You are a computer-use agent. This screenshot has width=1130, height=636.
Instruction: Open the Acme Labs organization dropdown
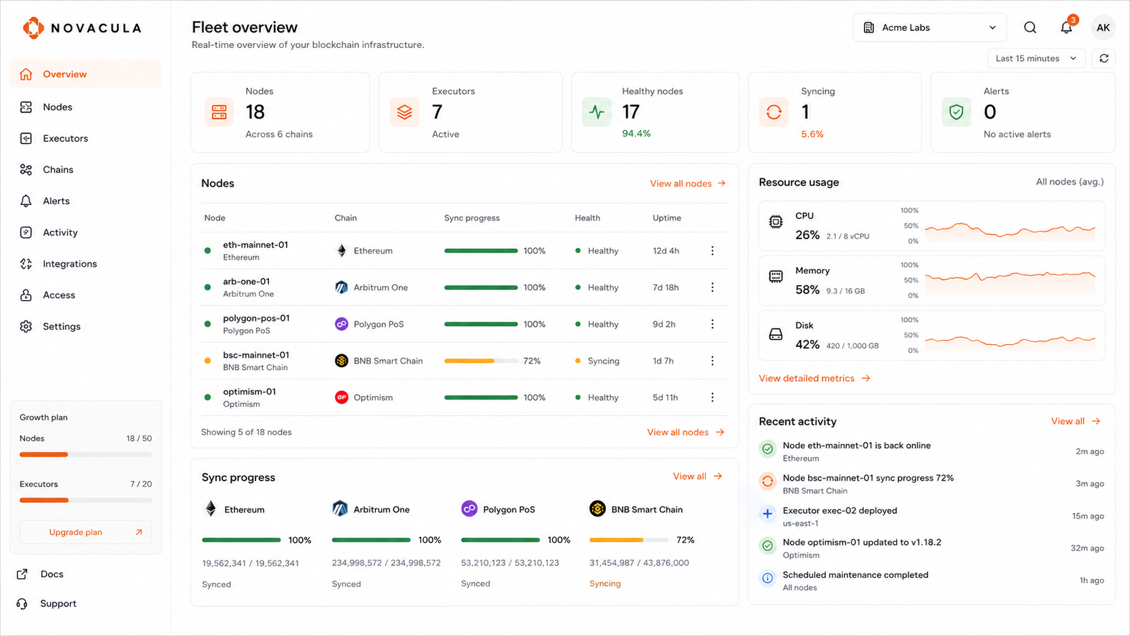pos(930,28)
